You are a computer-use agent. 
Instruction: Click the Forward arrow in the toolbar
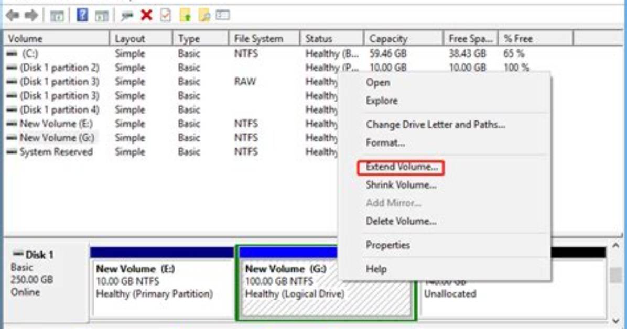point(31,16)
